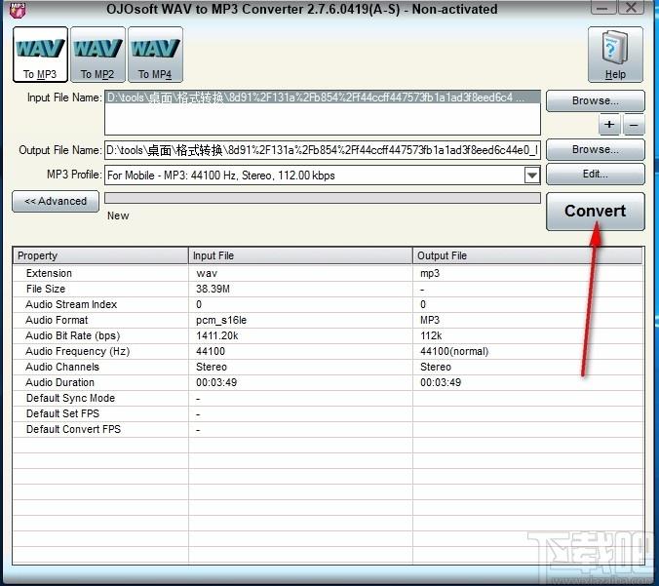This screenshot has width=659, height=586.
Task: Minimize the converter window
Action: (603, 8)
